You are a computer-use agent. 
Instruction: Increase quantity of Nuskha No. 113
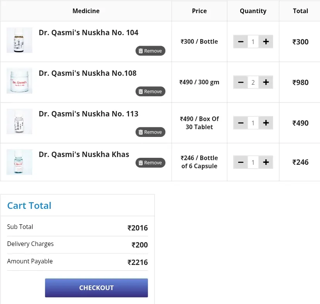pyautogui.click(x=266, y=123)
